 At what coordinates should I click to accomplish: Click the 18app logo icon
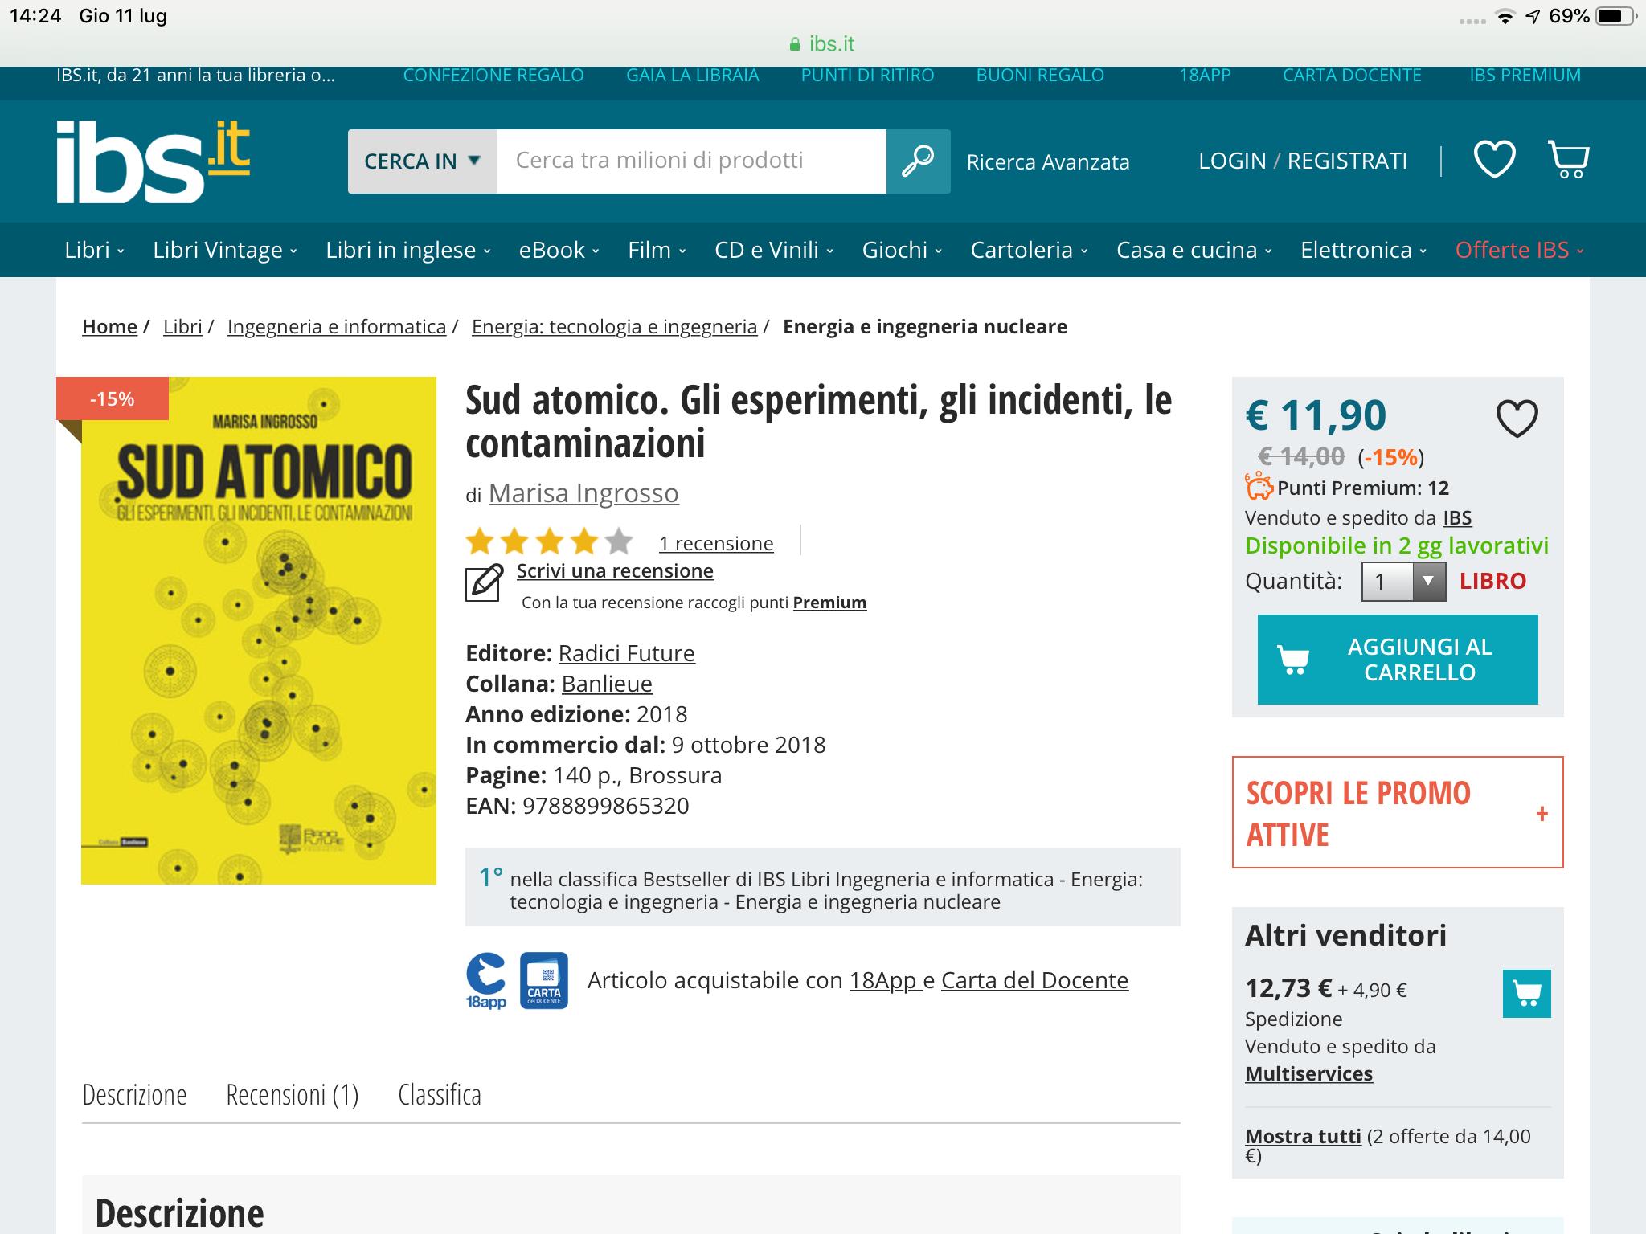[x=486, y=980]
